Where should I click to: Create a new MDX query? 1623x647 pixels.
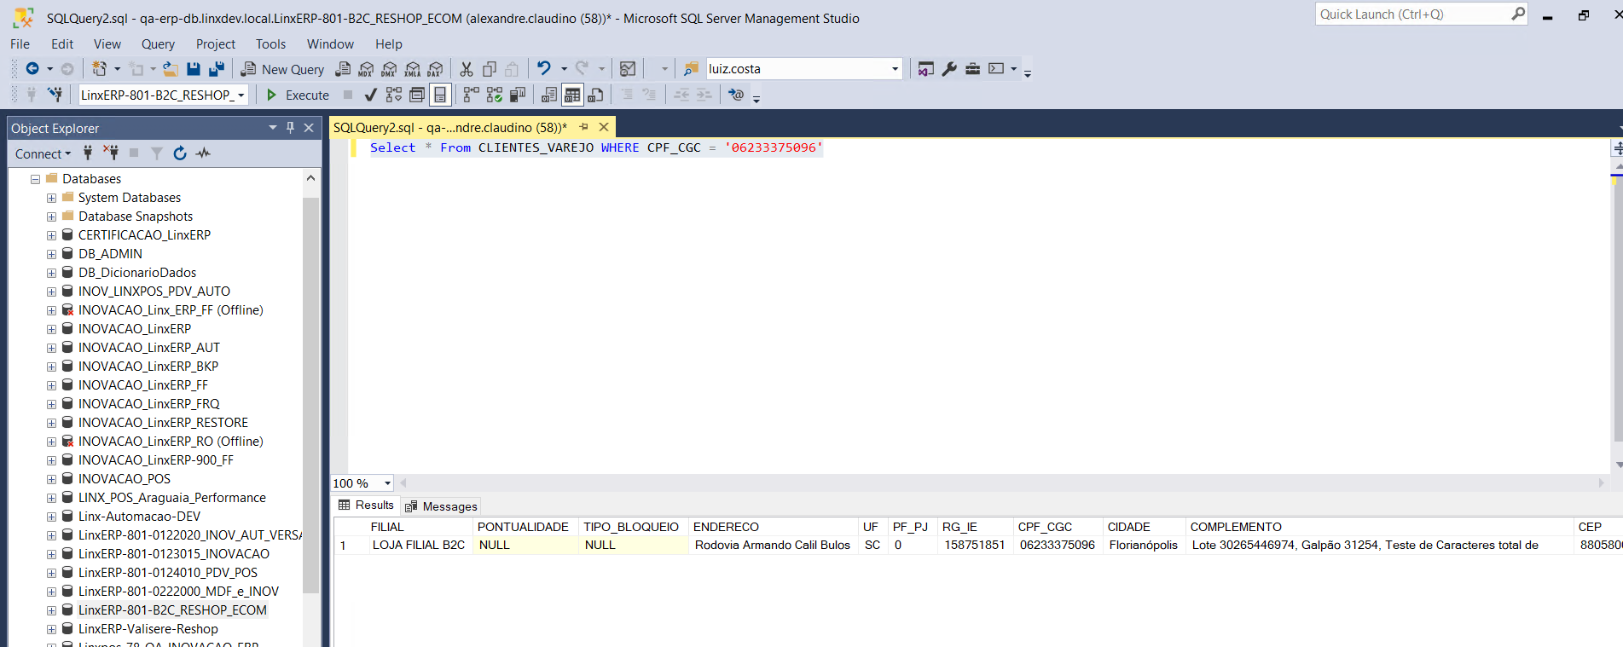366,69
